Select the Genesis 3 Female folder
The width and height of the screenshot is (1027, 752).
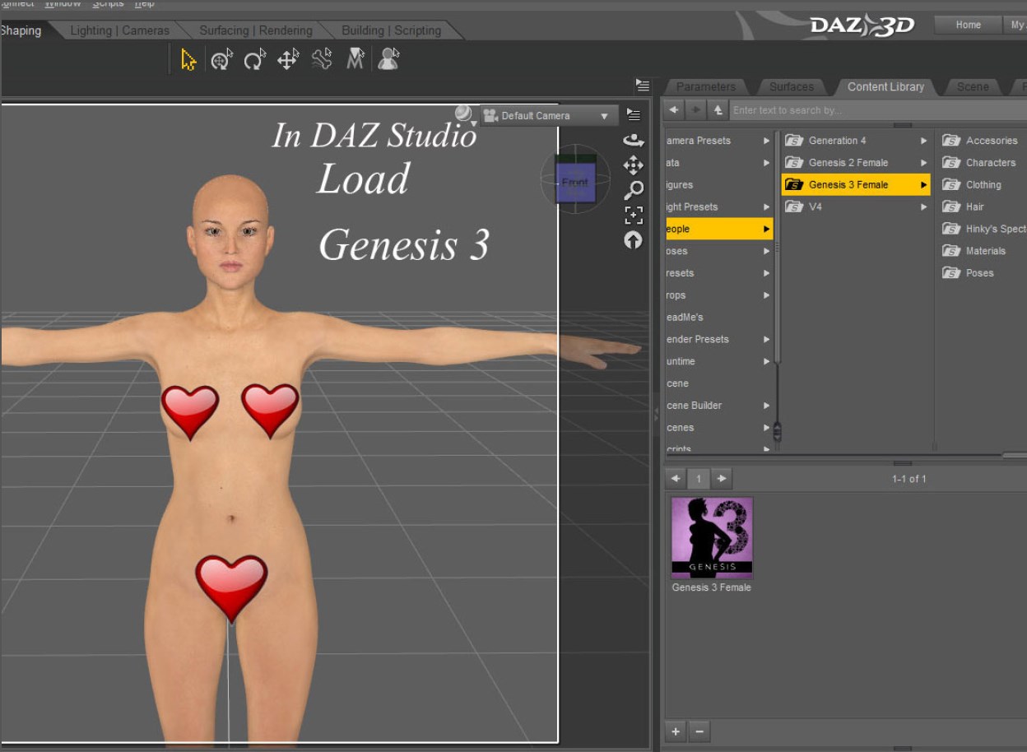856,185
